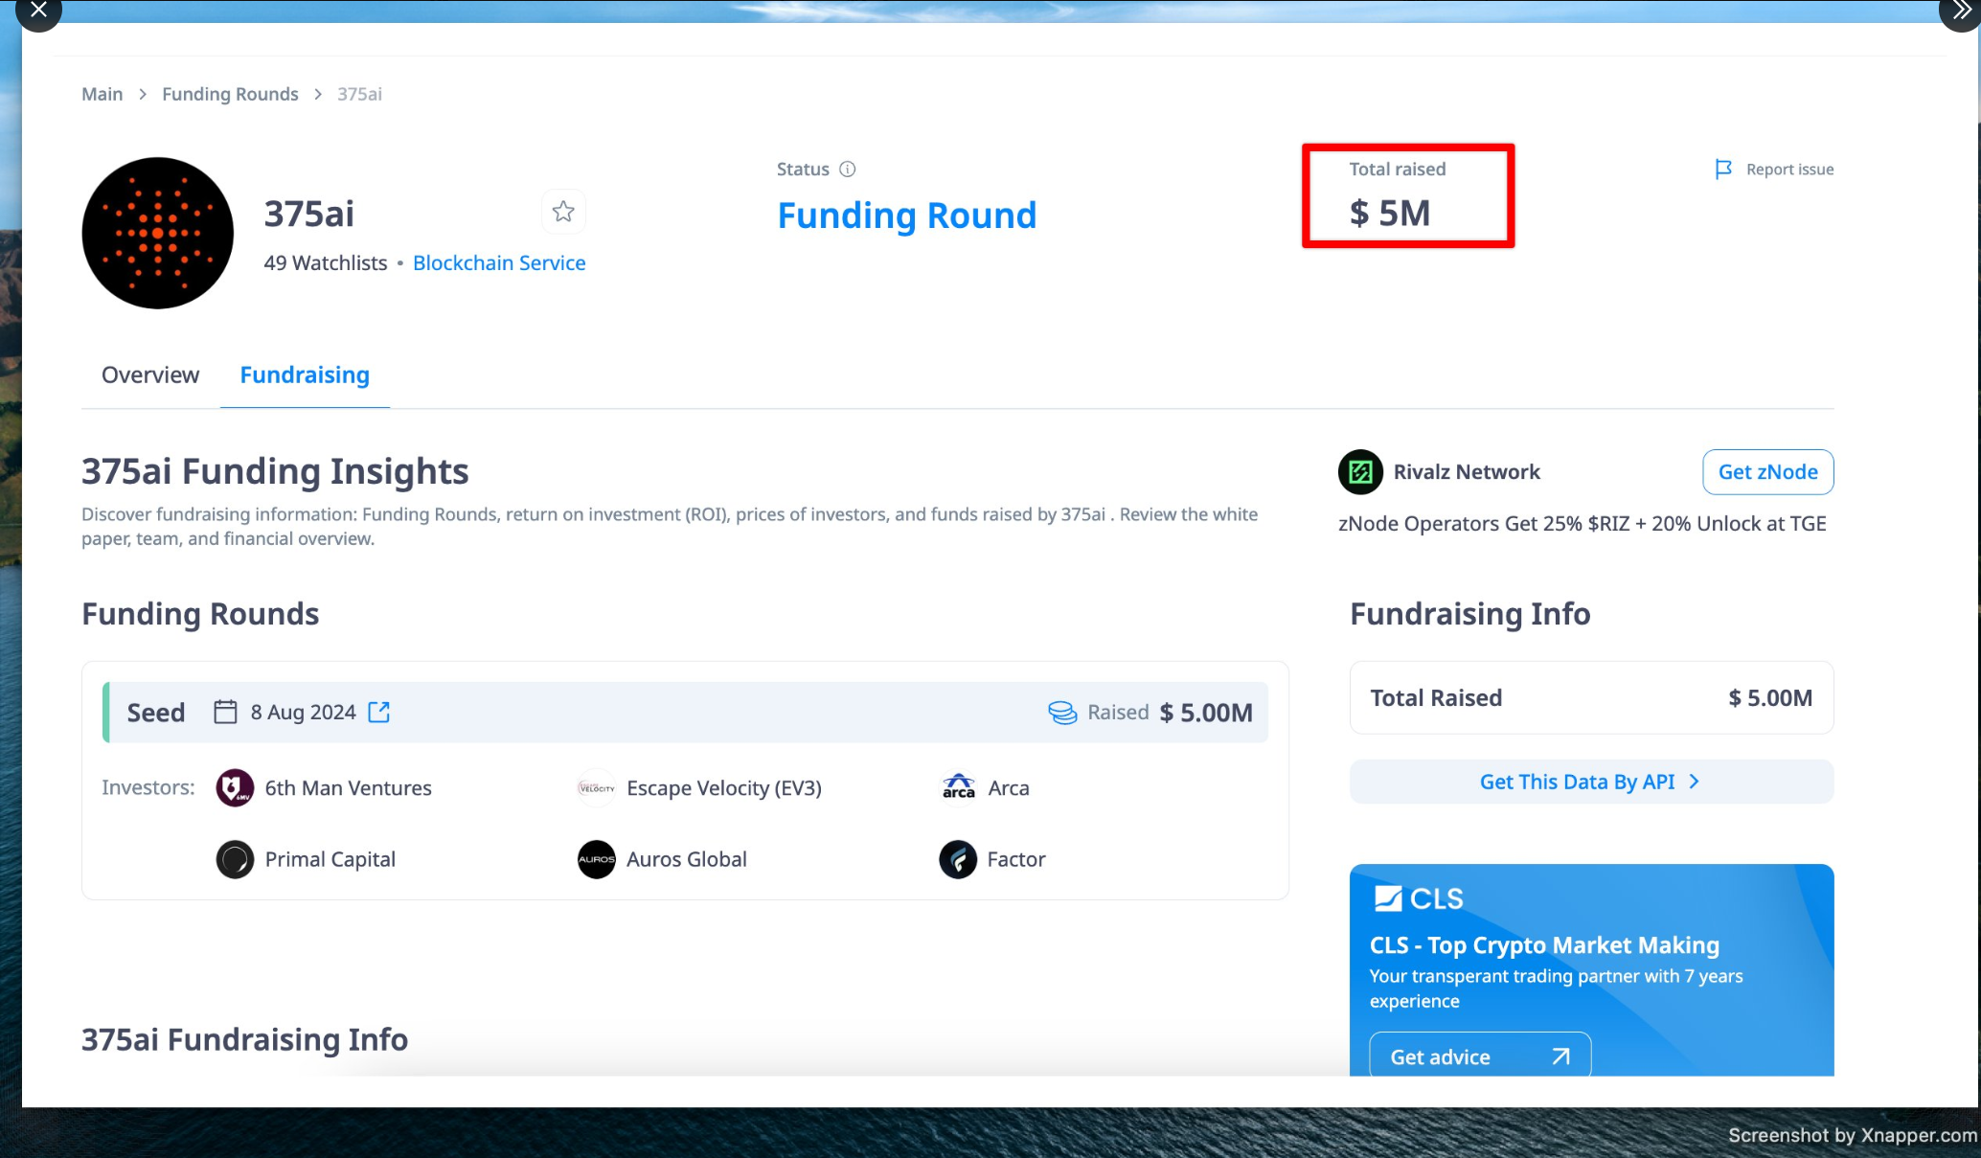Click the 6th Man Ventures name
Image resolution: width=1981 pixels, height=1158 pixels.
348,787
